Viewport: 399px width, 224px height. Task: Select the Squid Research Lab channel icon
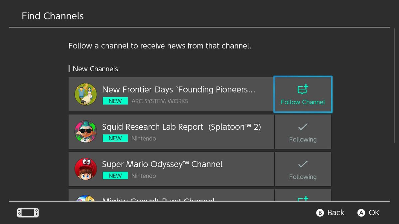tap(86, 131)
